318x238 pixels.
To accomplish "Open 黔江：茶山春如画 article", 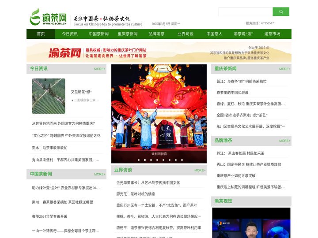I will click(240, 153).
